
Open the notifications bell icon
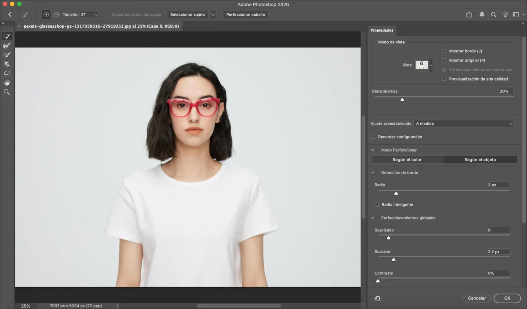tap(482, 15)
